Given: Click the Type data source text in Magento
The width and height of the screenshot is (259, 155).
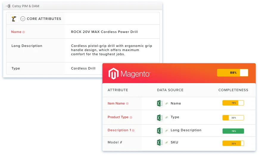Looking at the screenshot, I should tap(175, 117).
